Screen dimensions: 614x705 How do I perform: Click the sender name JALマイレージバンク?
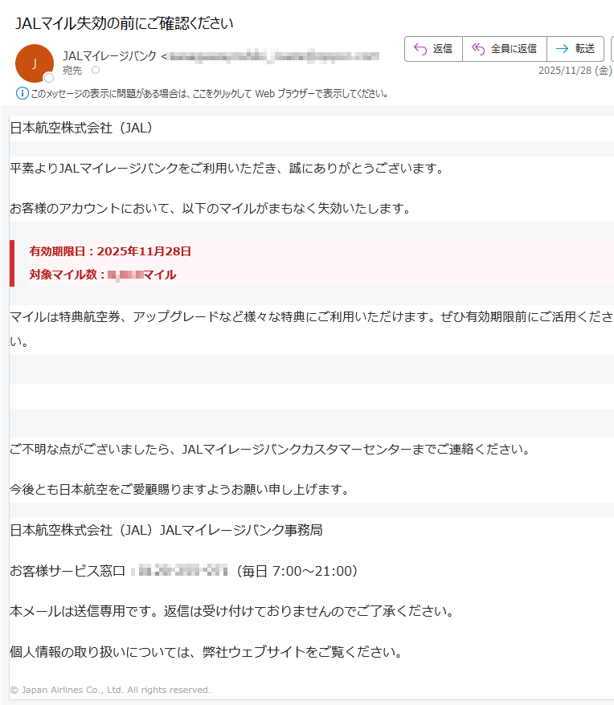109,55
